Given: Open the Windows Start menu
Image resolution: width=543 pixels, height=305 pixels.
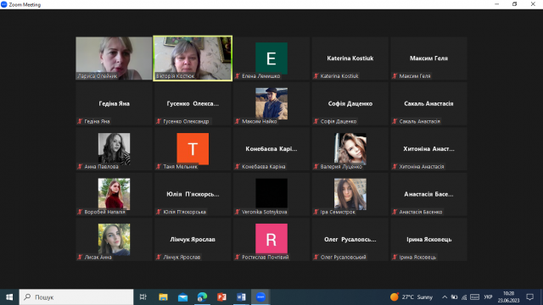Looking at the screenshot, I should click(9, 297).
